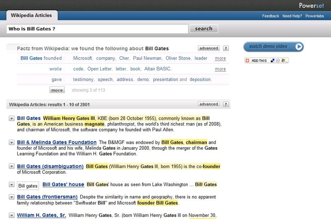Select the deposition fact link
This screenshot has width=331, height=219.
coord(200,80)
